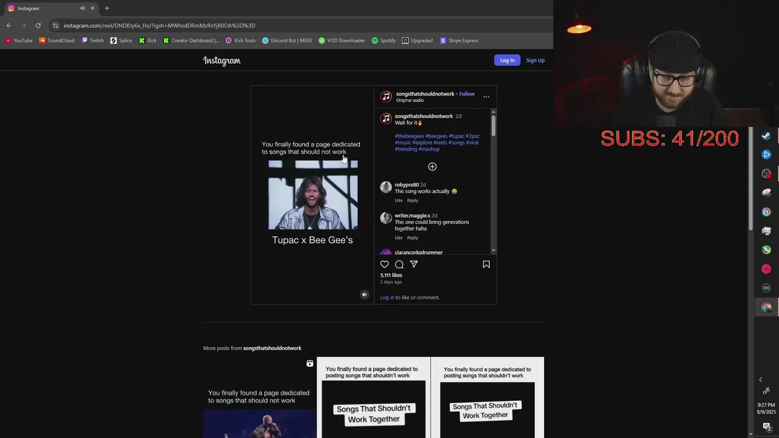Open Upgrades! bookmark

tap(417, 41)
